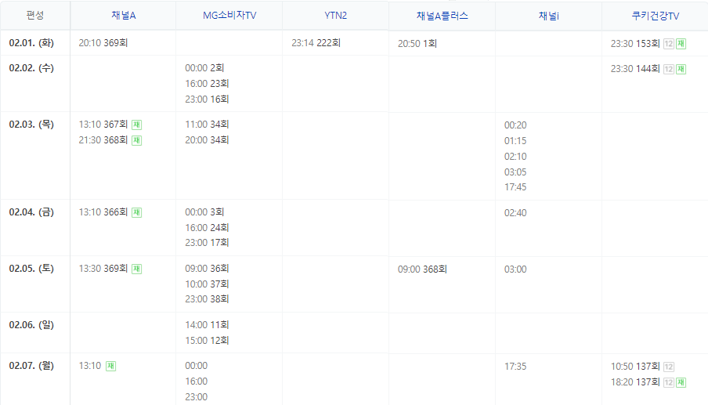Viewport: 708px width, 405px height.
Task: Click the 12 age rating badge next to 18:20 137회
Action: tap(669, 382)
